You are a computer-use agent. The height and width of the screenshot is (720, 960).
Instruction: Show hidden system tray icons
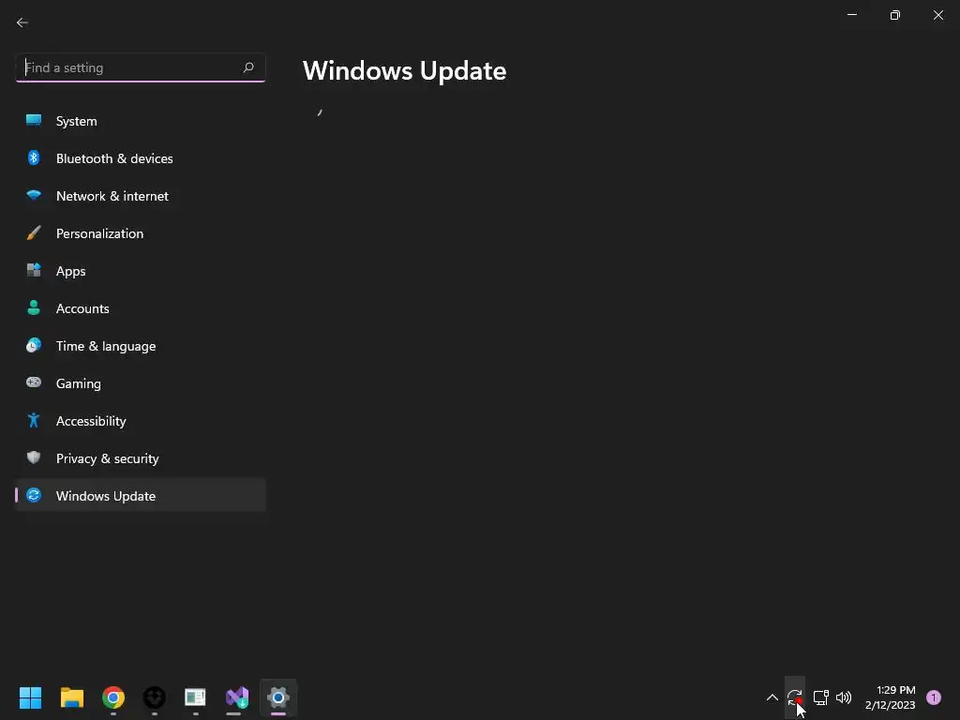(772, 697)
